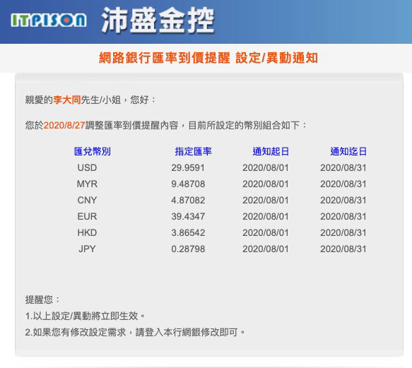Image resolution: width=412 pixels, height=368 pixels.
Task: Click the note about 設定/異動將立即生效
Action: tap(85, 316)
